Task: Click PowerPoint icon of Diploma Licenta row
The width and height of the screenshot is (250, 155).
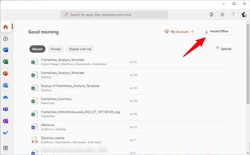Action: 35,140
